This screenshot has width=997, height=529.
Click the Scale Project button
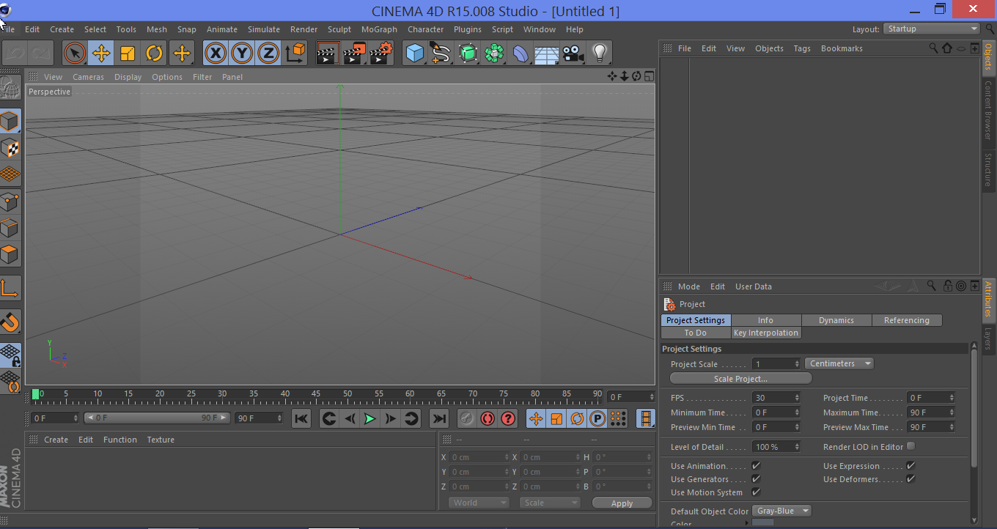pyautogui.click(x=740, y=379)
